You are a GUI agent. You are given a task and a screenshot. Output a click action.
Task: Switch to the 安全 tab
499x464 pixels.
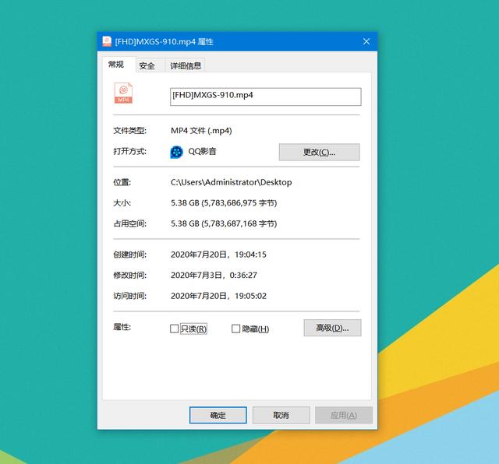(147, 66)
